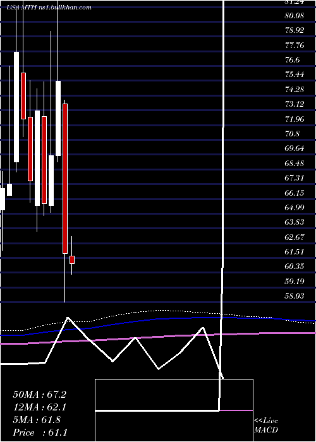Click the 74.28 price axis label
Viewport: 316px width, 442px height.
click(x=295, y=90)
